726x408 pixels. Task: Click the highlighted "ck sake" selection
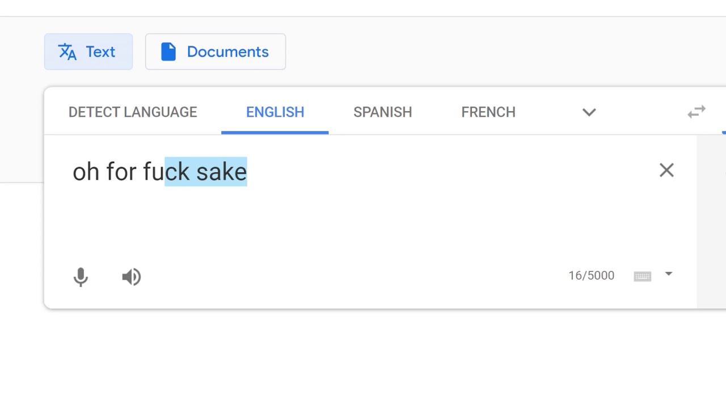pyautogui.click(x=206, y=172)
